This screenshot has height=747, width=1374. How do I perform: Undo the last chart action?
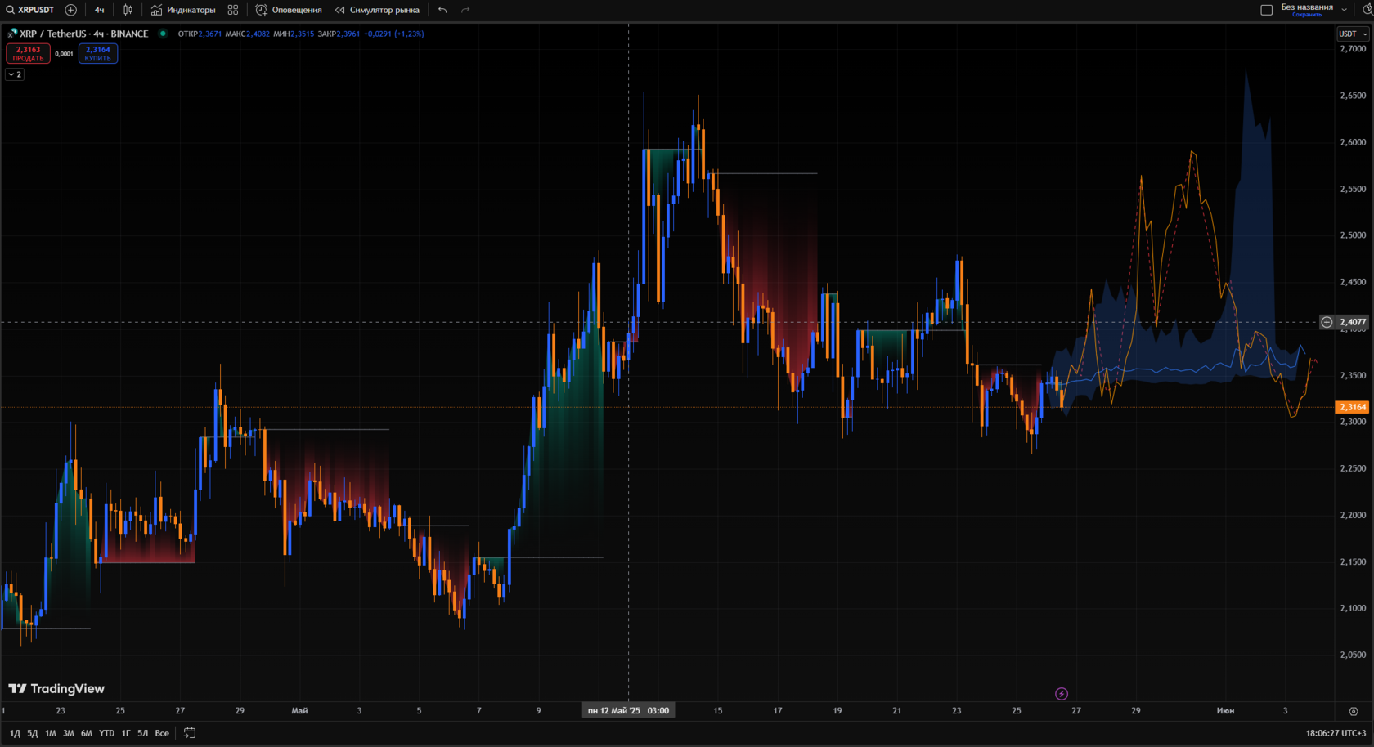tap(442, 10)
